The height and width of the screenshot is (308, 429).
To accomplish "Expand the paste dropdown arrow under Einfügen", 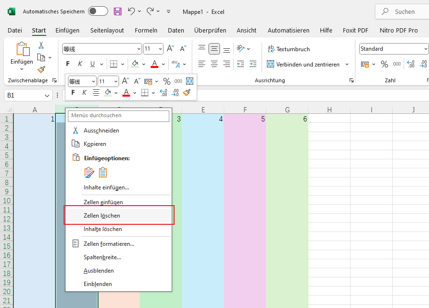I will (x=22, y=69).
